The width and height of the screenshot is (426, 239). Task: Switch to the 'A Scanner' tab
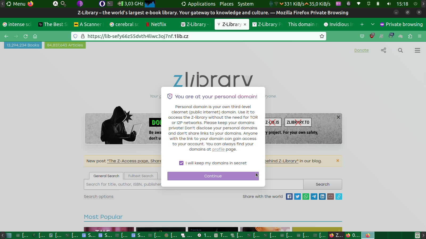[x=89, y=24]
